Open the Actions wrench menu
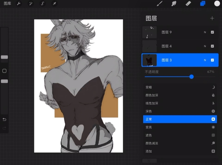 [19, 3]
